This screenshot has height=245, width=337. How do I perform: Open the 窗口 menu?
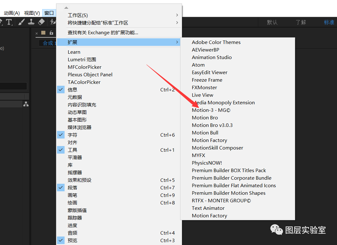49,13
